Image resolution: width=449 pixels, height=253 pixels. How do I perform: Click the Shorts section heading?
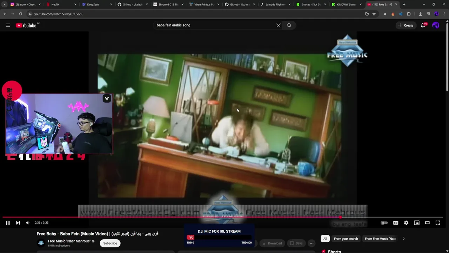coord(334,251)
